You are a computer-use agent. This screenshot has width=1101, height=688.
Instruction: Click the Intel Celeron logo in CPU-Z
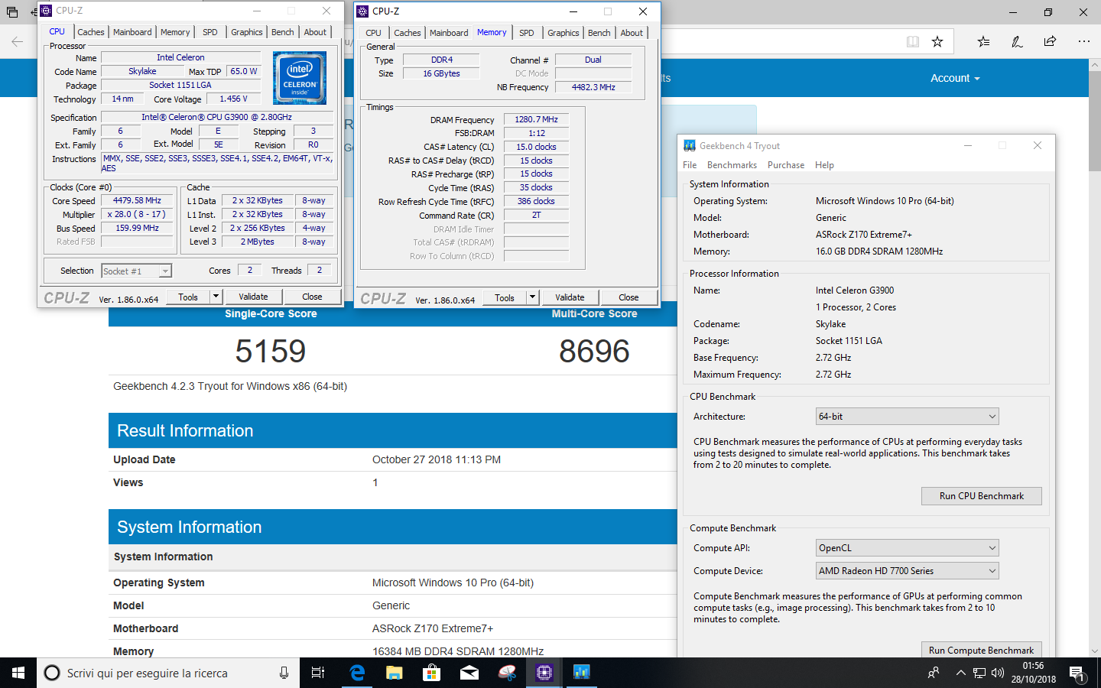click(x=300, y=78)
